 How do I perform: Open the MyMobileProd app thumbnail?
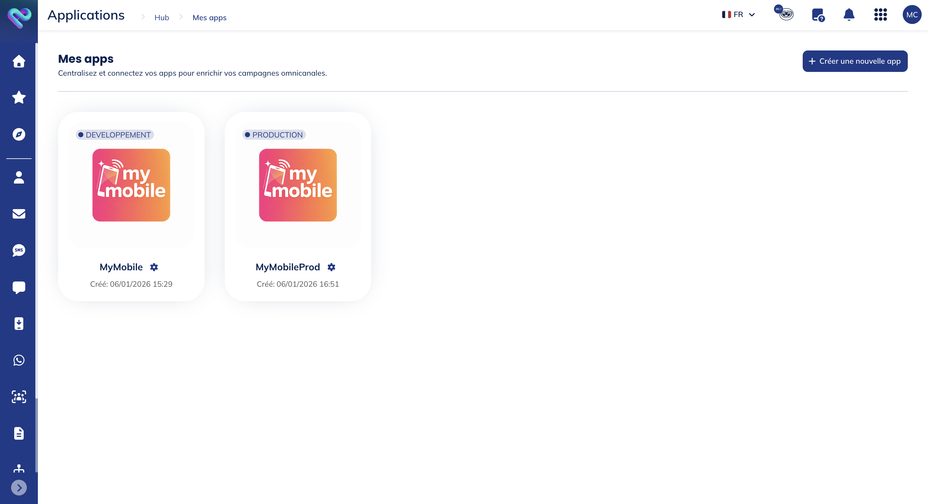298,185
